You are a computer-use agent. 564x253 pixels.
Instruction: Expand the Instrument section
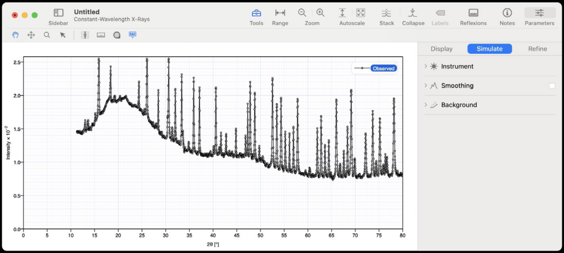[x=426, y=67]
